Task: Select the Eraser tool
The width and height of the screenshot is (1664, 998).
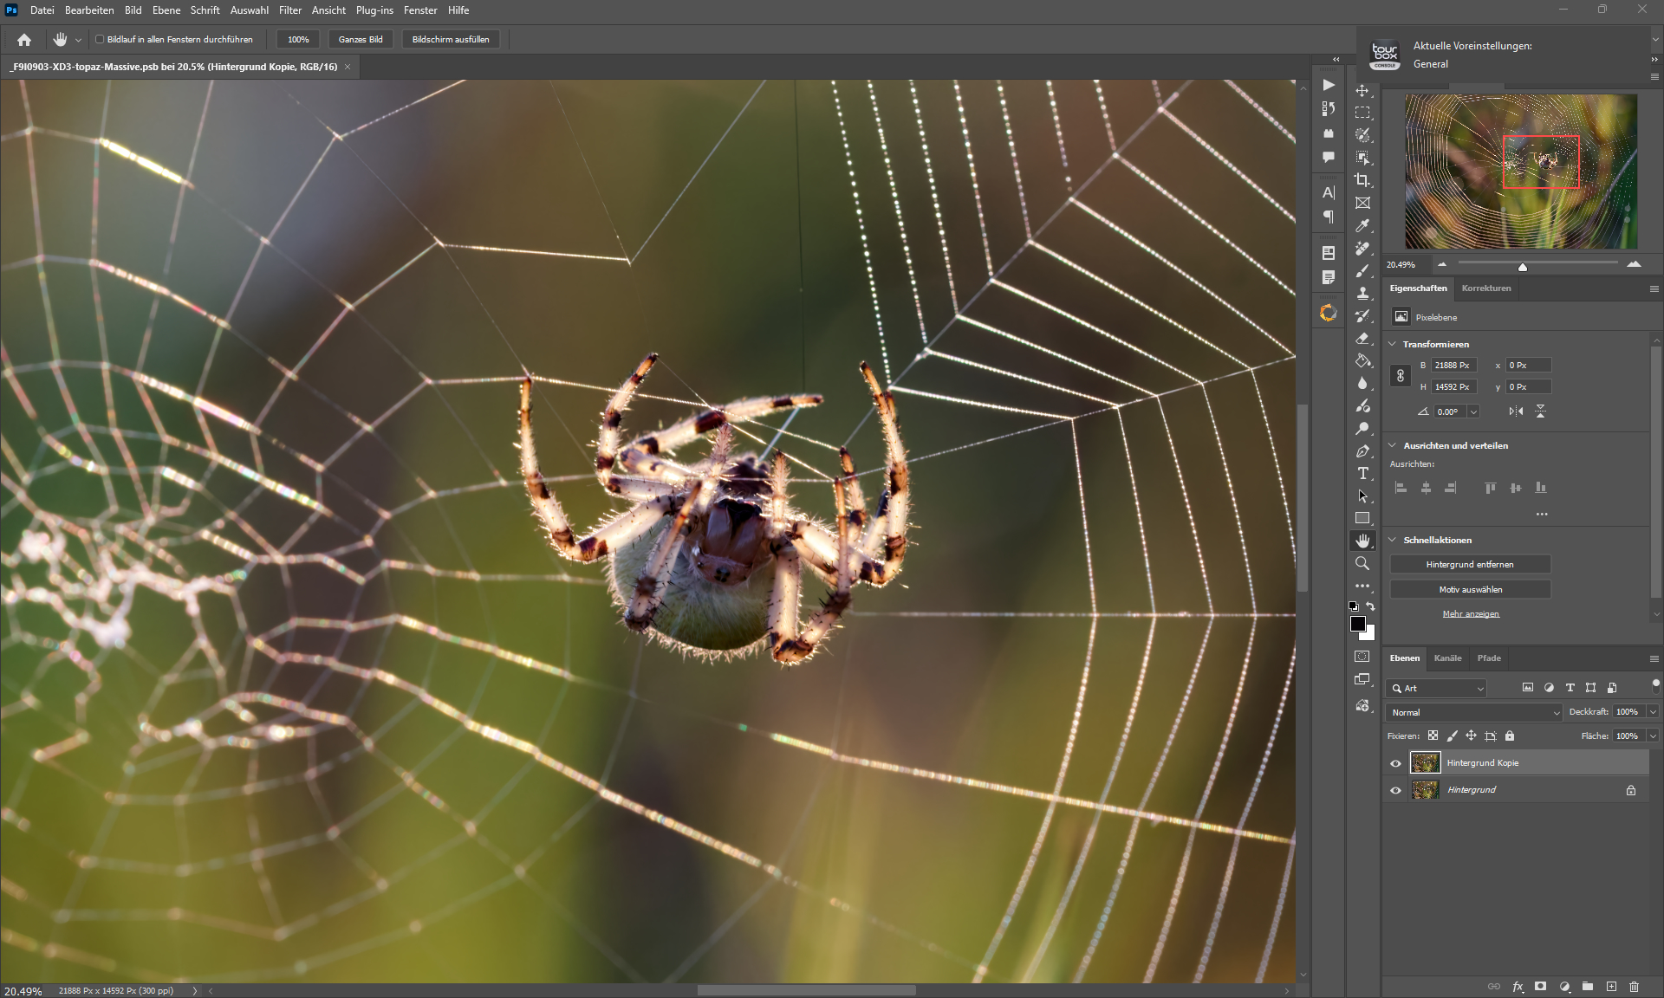Action: tap(1362, 338)
